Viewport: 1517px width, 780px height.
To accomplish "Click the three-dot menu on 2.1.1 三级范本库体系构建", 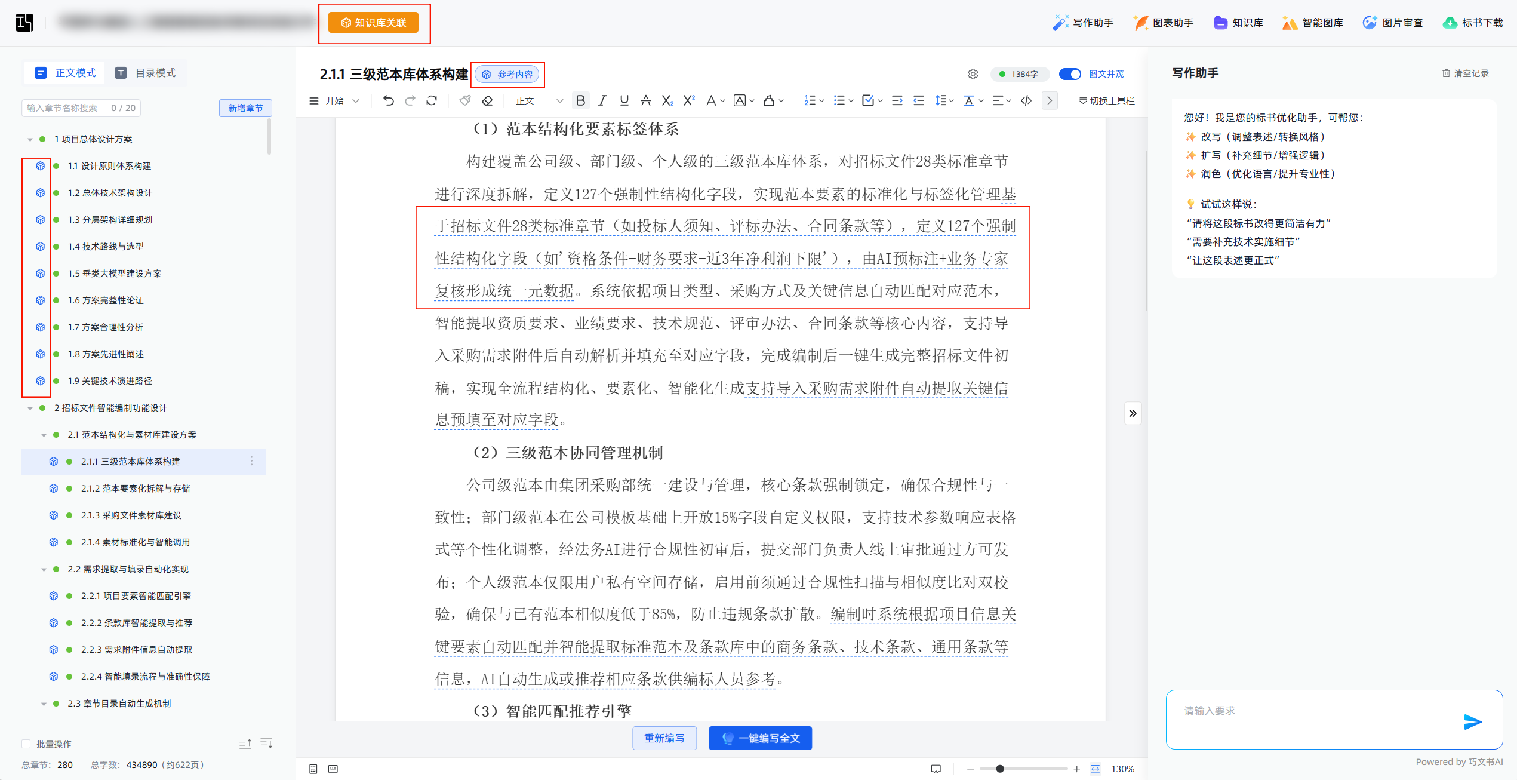I will pyautogui.click(x=251, y=461).
